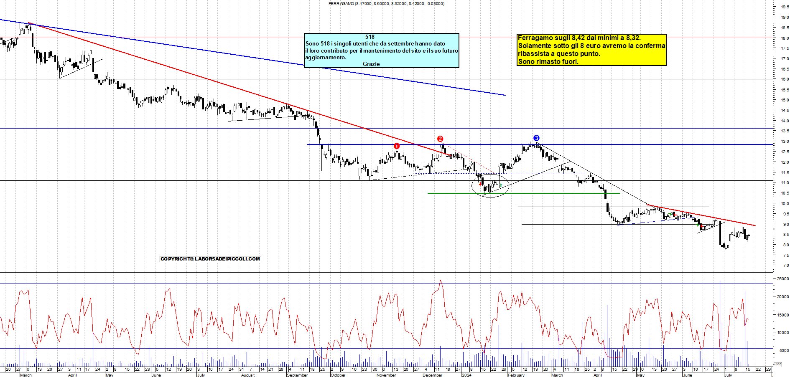Viewport: 790px width, 377px height.
Task: Click the February label on the time axis
Action: tap(516, 375)
